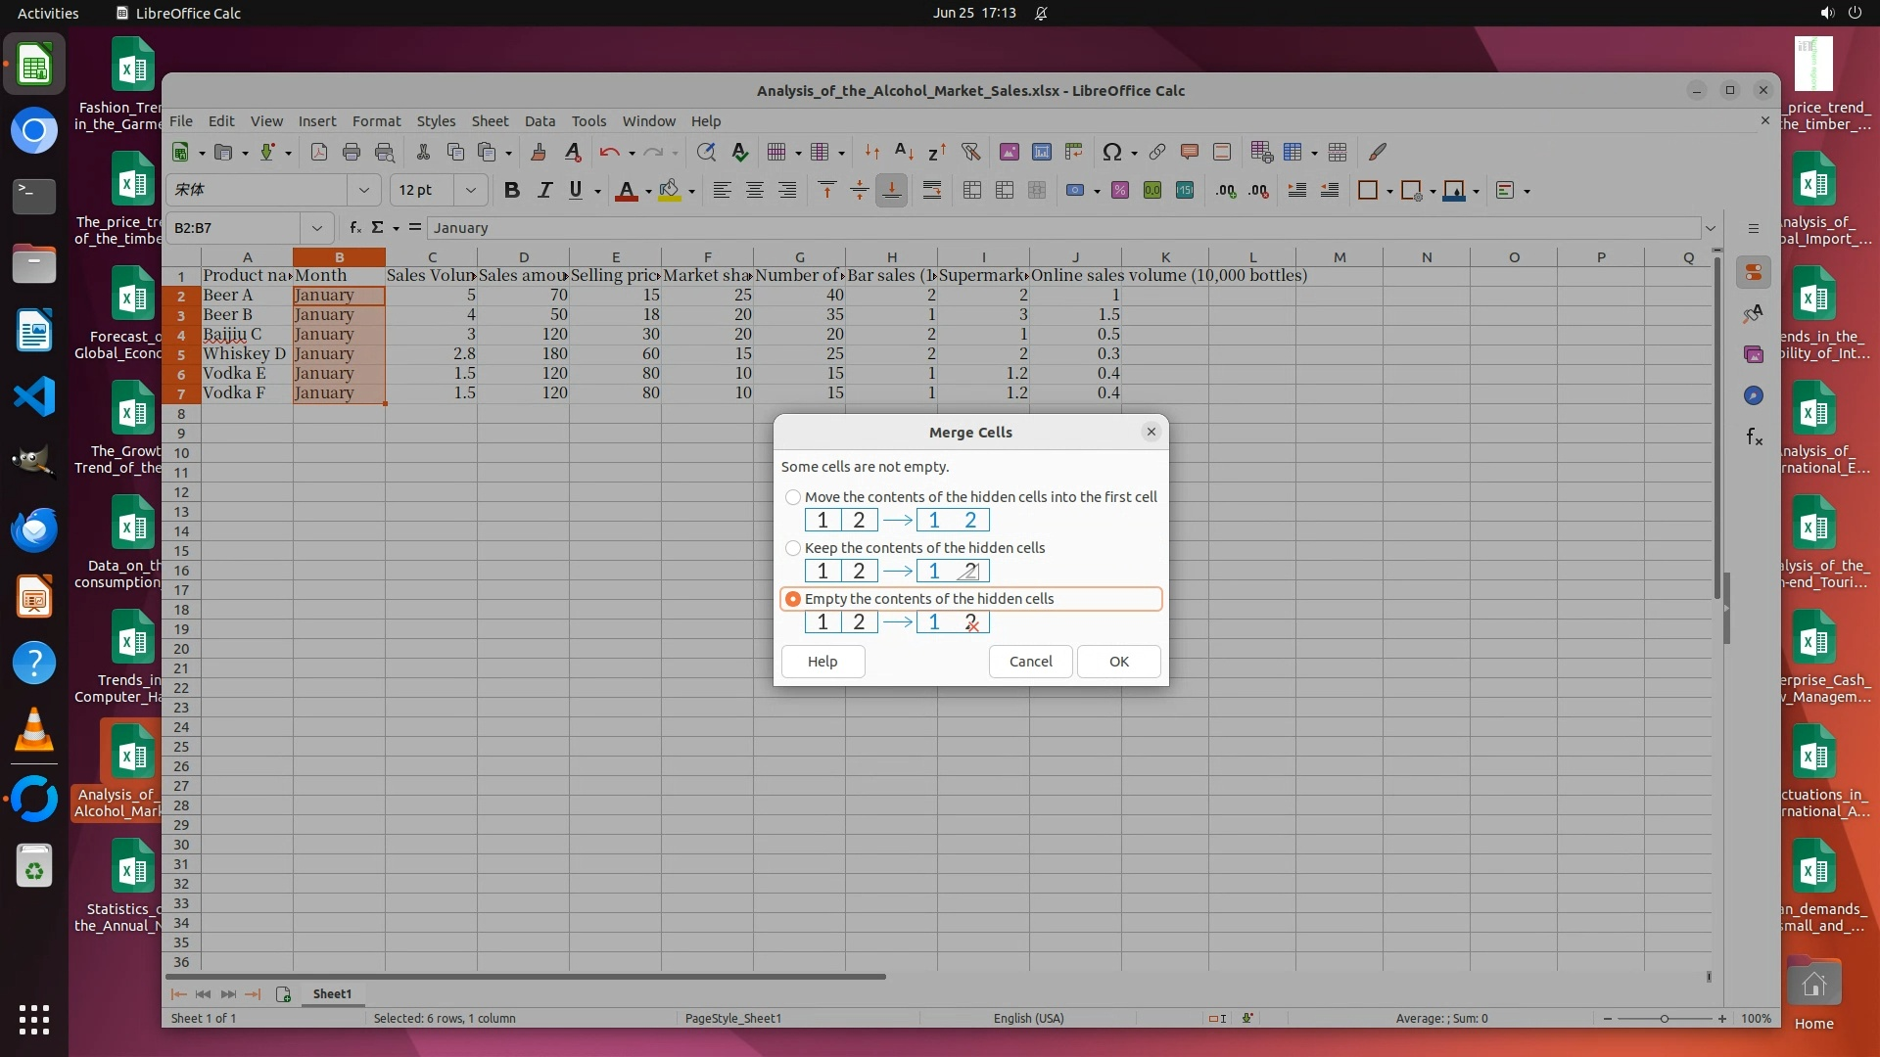Click the Center Horizontally alignment icon

pyautogui.click(x=755, y=191)
